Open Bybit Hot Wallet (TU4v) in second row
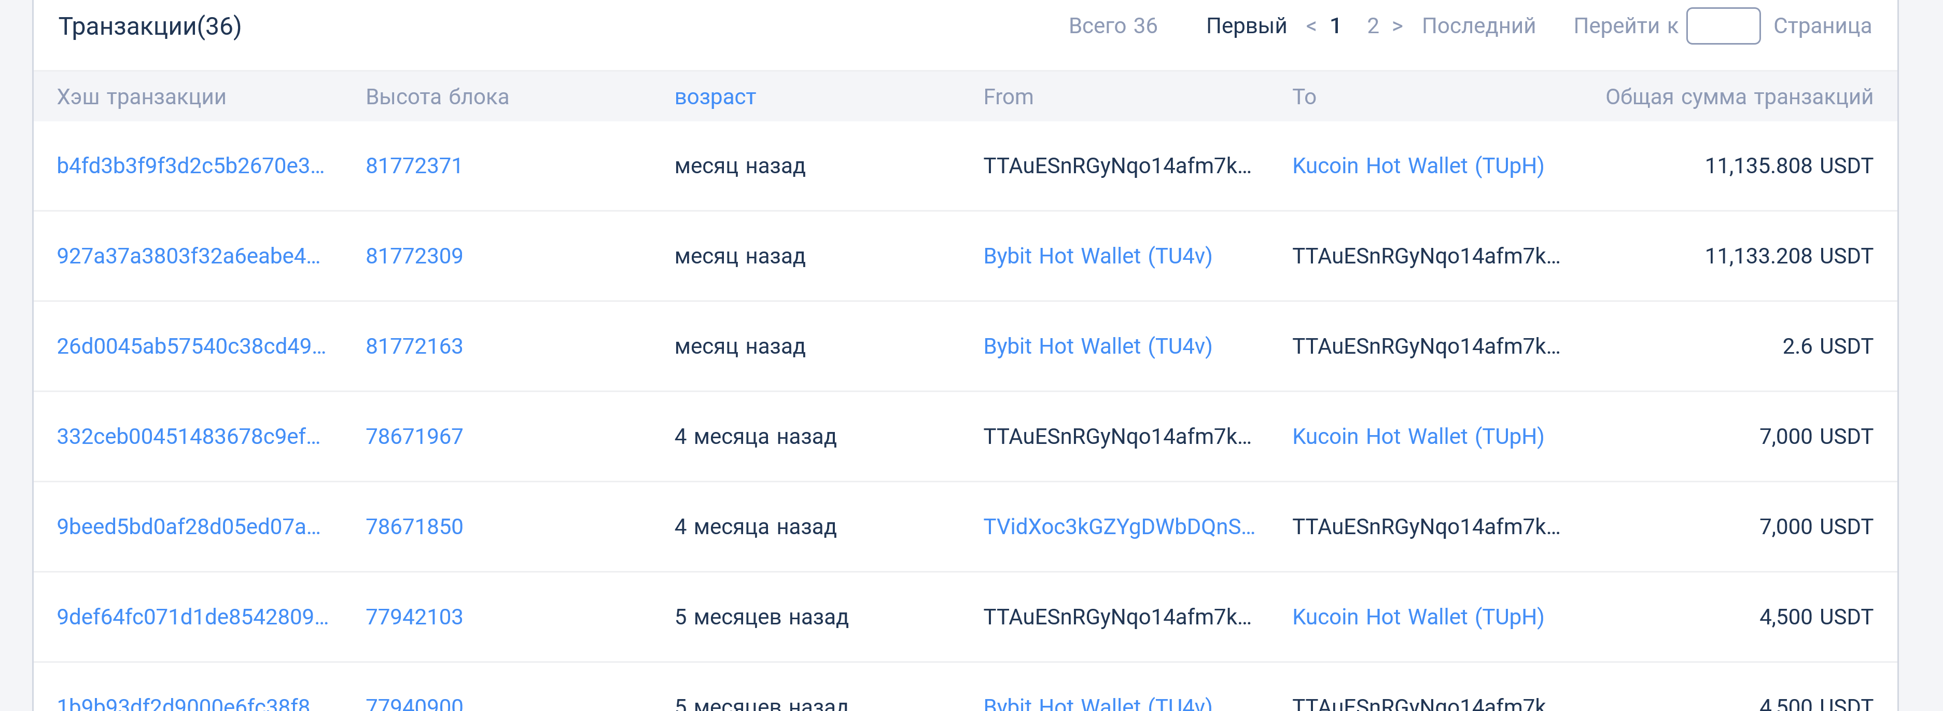Screen dimensions: 1943x711 1097,256
